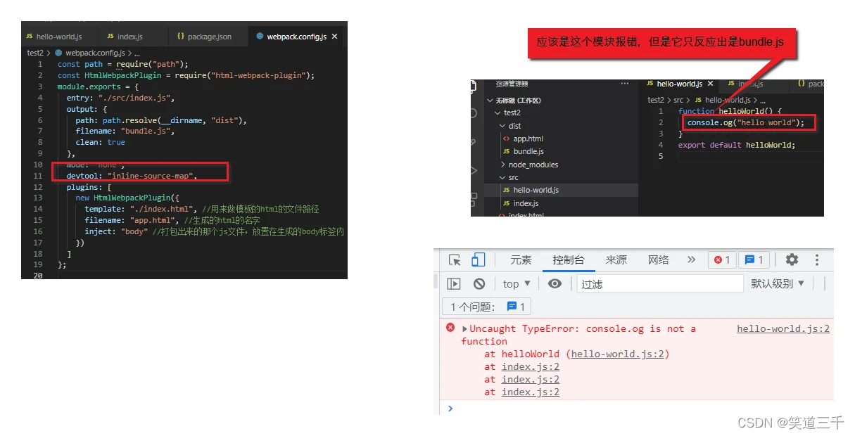Collapse the src folder in explorer
855x436 pixels.
coord(509,177)
